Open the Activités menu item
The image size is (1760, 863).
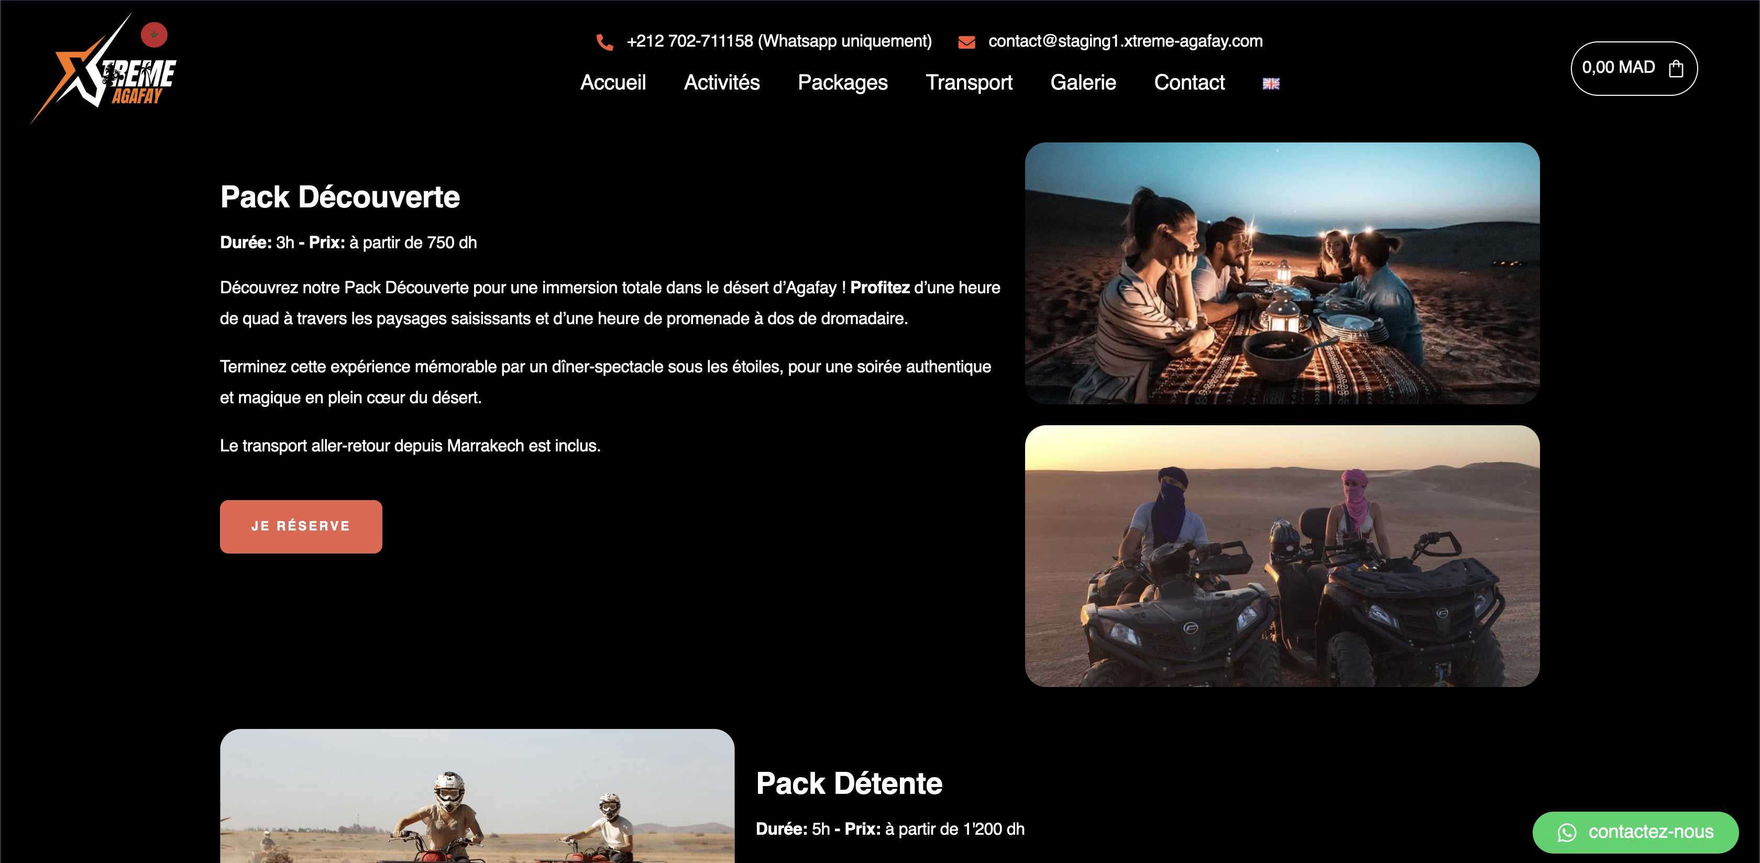721,83
